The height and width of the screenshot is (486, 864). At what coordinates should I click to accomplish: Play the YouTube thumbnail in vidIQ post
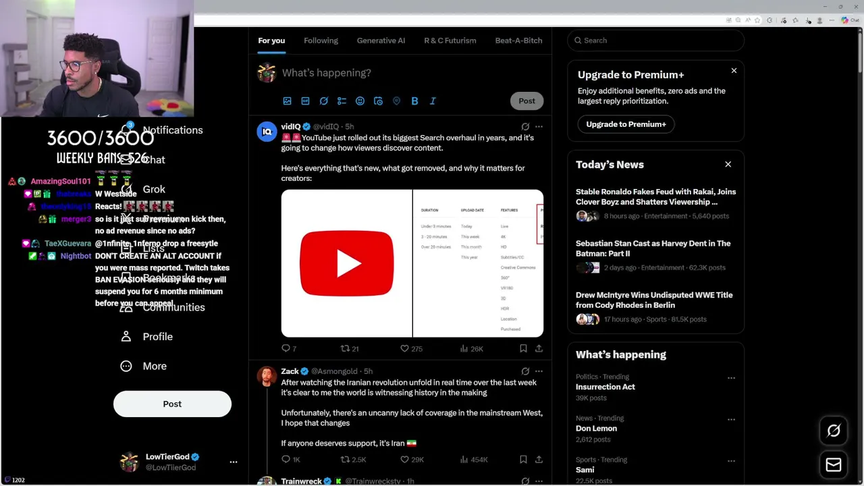(346, 263)
